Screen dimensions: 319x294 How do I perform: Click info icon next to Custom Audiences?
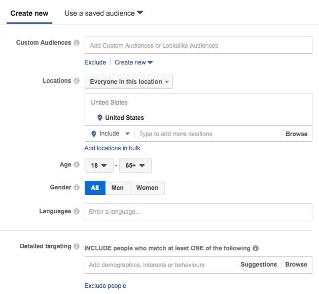[77, 43]
